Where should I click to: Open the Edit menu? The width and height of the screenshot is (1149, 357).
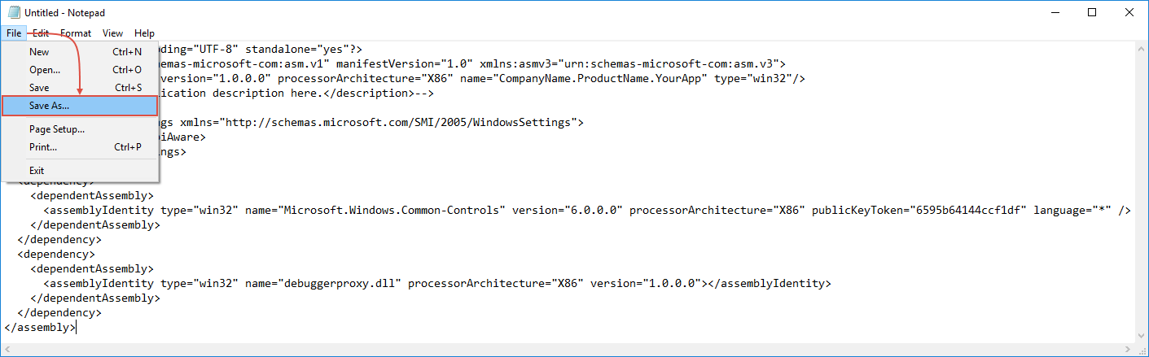pos(41,33)
